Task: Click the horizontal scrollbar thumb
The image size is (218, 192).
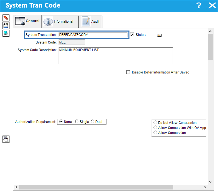Action: pos(96,187)
